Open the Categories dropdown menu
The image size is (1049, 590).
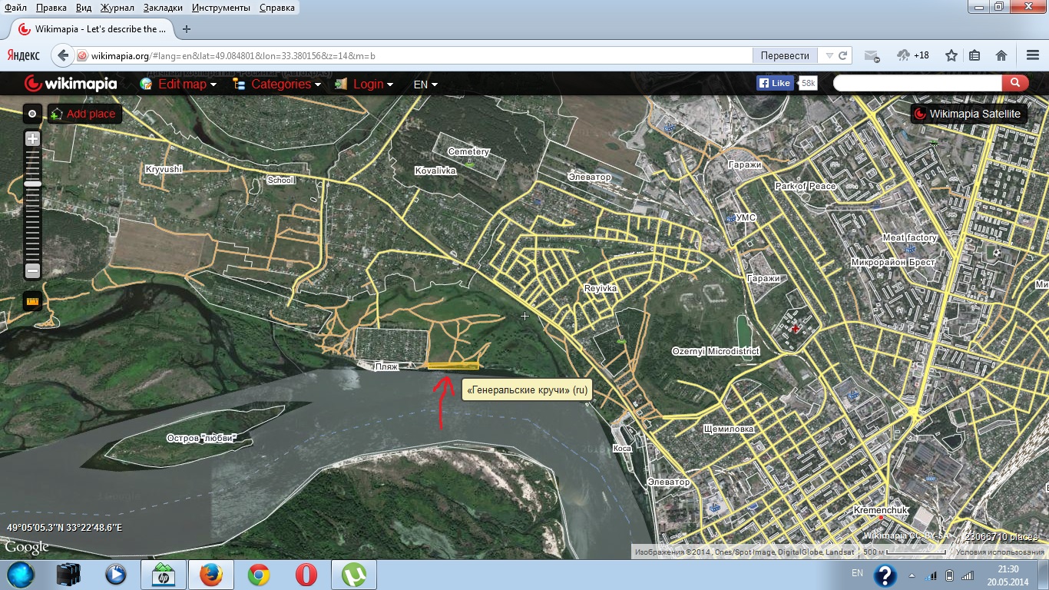[276, 85]
